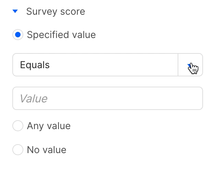The width and height of the screenshot is (214, 174).
Task: Focus the Value placeholder text box
Action: [x=107, y=99]
